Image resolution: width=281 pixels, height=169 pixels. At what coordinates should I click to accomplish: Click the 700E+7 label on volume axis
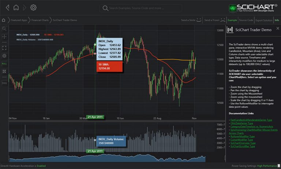pos(221,124)
